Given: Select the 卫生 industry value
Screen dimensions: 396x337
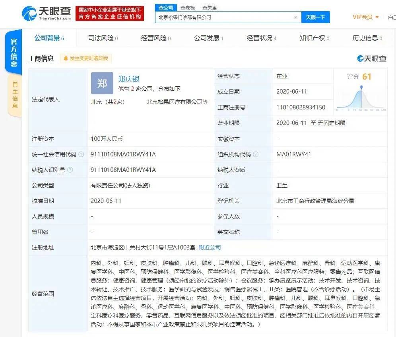Looking at the screenshot, I should click(282, 185).
